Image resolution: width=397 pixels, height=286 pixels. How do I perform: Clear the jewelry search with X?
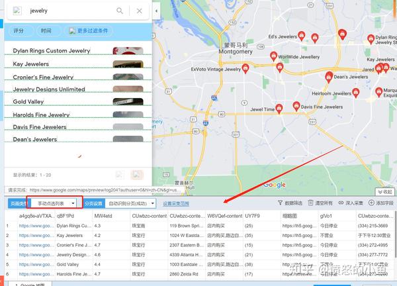[139, 11]
